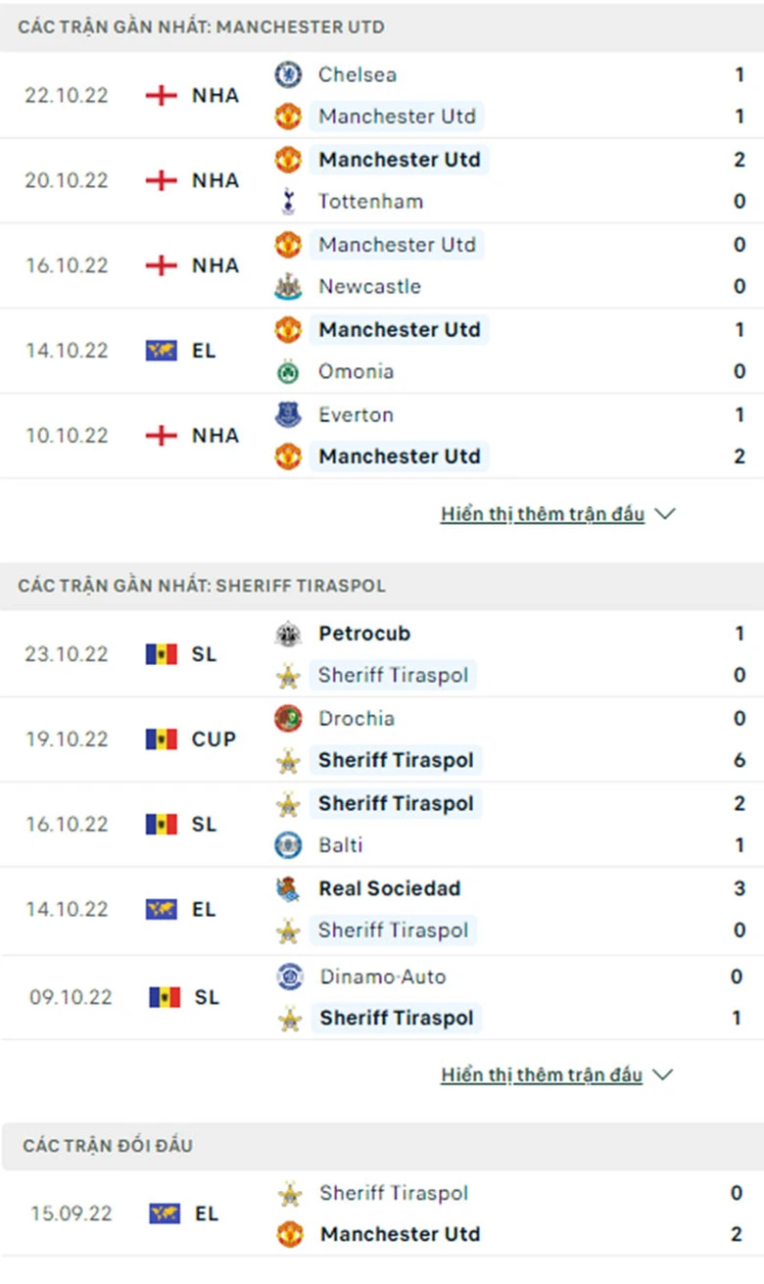
Task: Click the Tottenham club crest icon
Action: click(288, 202)
